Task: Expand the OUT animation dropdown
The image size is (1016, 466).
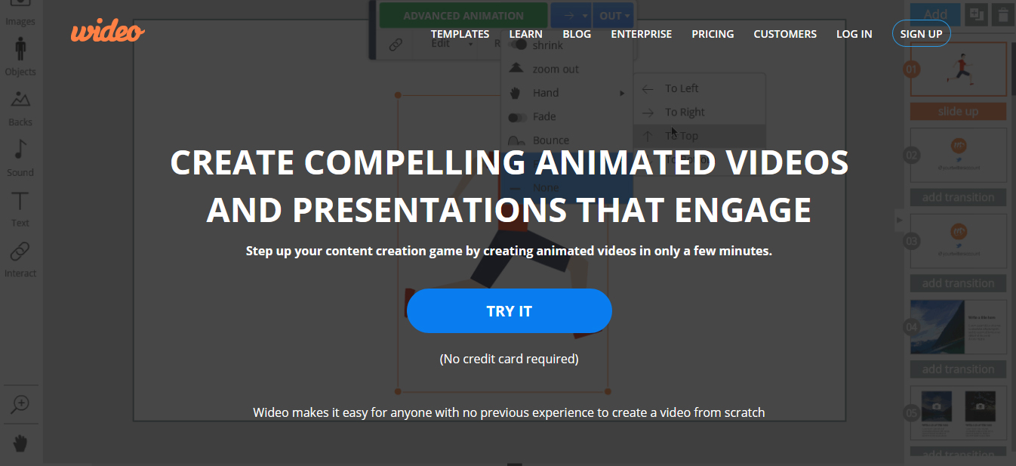Action: tap(614, 15)
